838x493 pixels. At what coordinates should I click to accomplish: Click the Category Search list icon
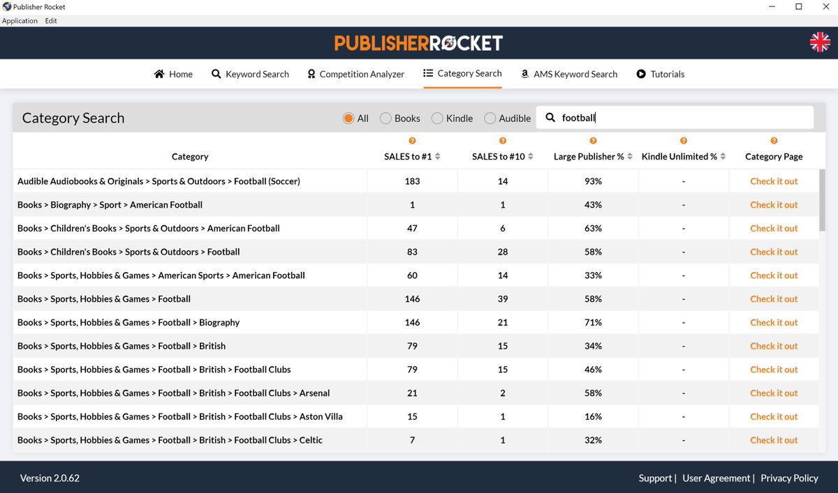tap(428, 73)
